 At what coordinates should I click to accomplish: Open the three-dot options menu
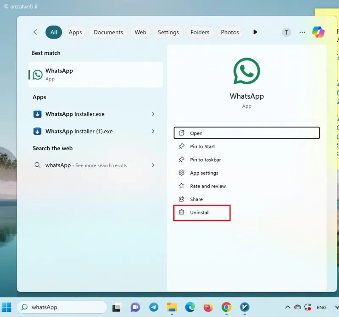point(302,32)
